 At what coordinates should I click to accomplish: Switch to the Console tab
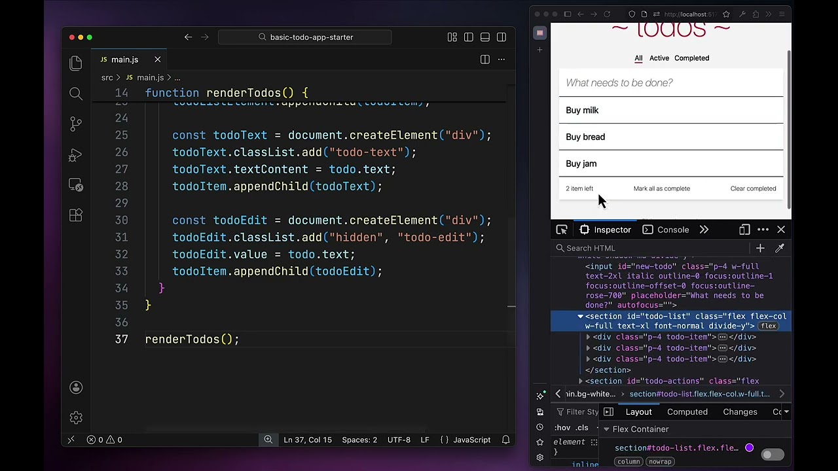[x=666, y=230]
